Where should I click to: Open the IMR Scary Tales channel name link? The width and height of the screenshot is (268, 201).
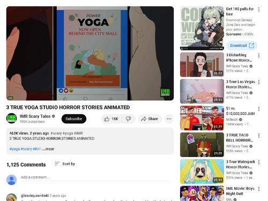click(x=35, y=116)
